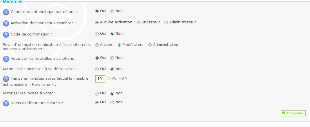Click help icon beside Connexion automatique par défaut
The width and height of the screenshot is (310, 127).
(x=6, y=12)
